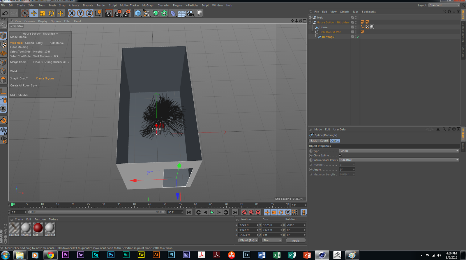Select the Move tool in top toolbar
Image resolution: width=466 pixels, height=260 pixels.
click(x=34, y=13)
